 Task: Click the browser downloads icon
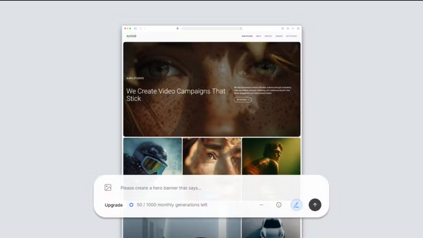point(282,28)
